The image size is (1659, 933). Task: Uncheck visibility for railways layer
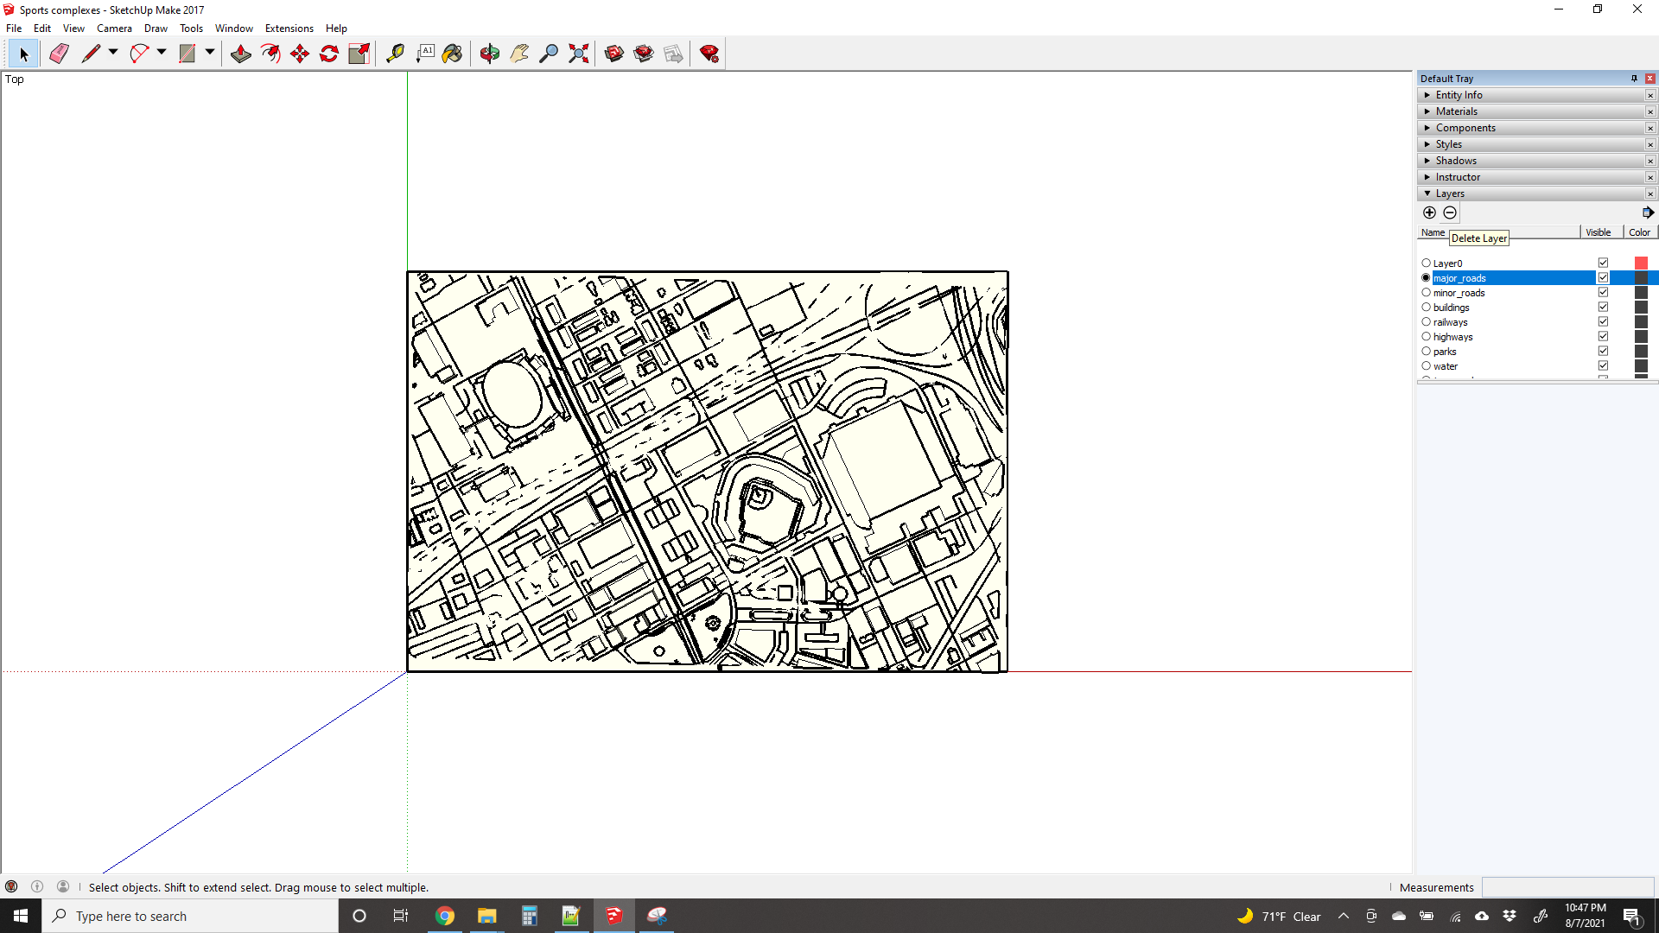pyautogui.click(x=1603, y=322)
